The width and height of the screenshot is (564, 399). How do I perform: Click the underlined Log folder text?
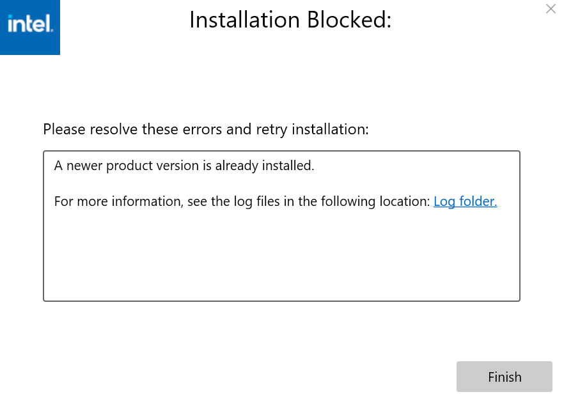point(465,201)
